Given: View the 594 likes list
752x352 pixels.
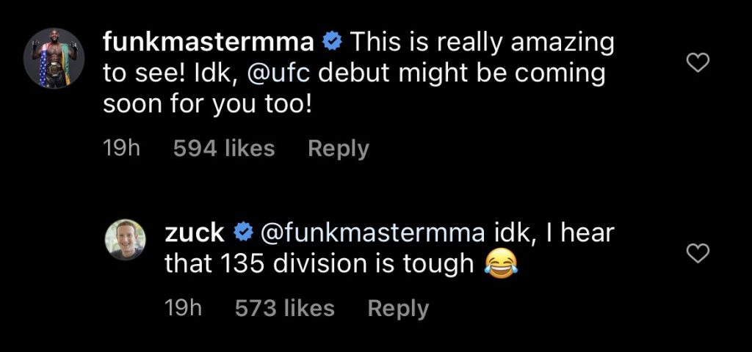Looking at the screenshot, I should 224,149.
